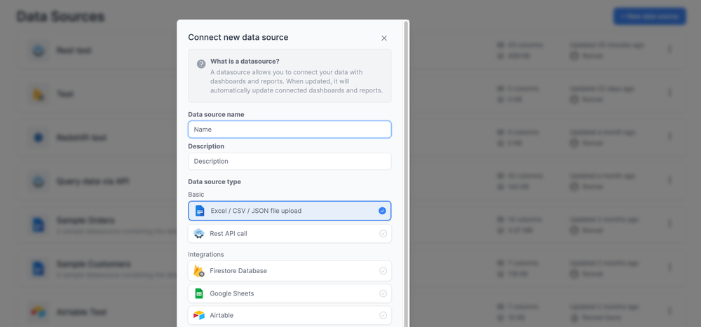Click into the Description input field

290,161
